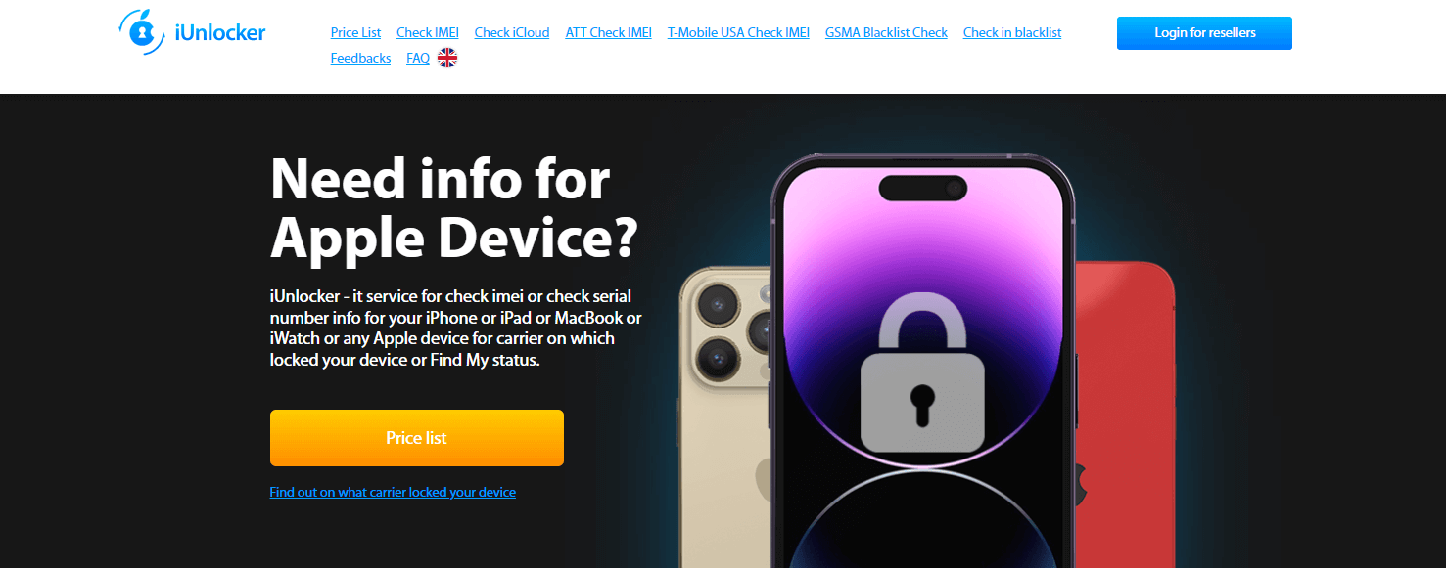Open the Price List menu link
Screen dimensions: 1446x568
click(355, 32)
